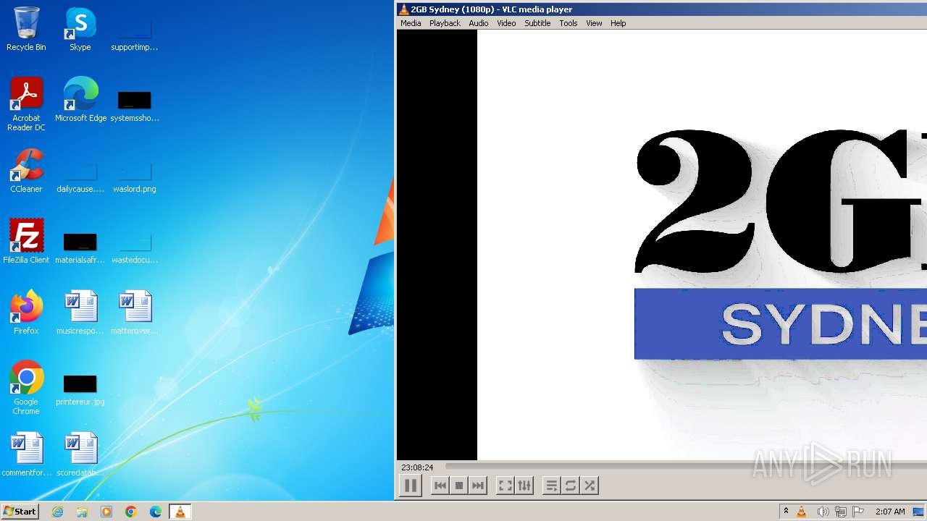Open Internet Explorer from taskbar

[x=57, y=512]
